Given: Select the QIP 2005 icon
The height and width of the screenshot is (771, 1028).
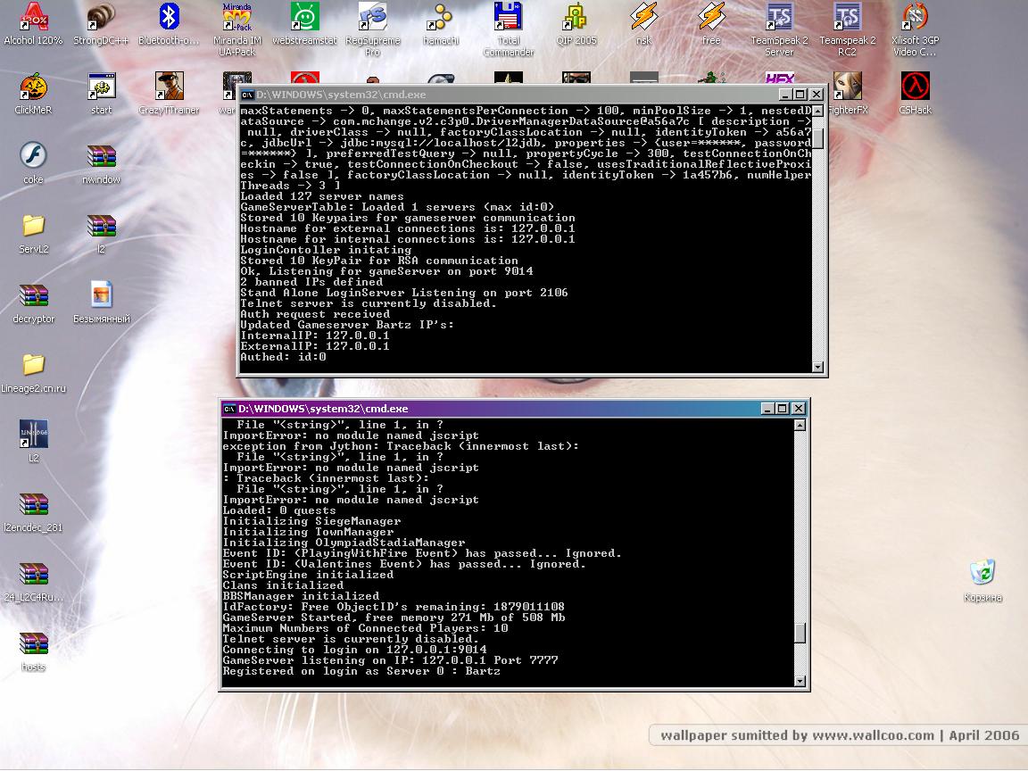Looking at the screenshot, I should click(x=576, y=18).
